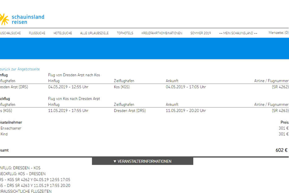This screenshot has height=193, width=289.
Task: Select departure 11.05.2019 - 17:55 Uhr
Action: [68, 111]
